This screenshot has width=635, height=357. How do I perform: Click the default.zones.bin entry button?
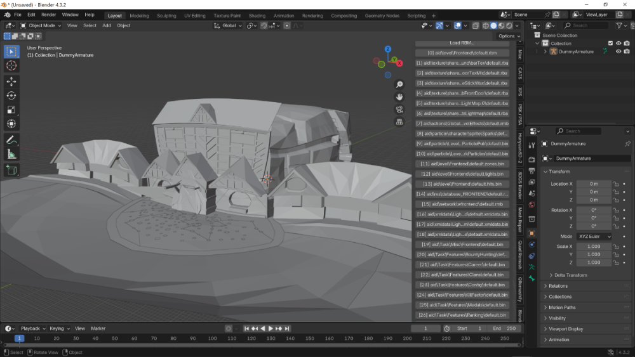pos(462,164)
